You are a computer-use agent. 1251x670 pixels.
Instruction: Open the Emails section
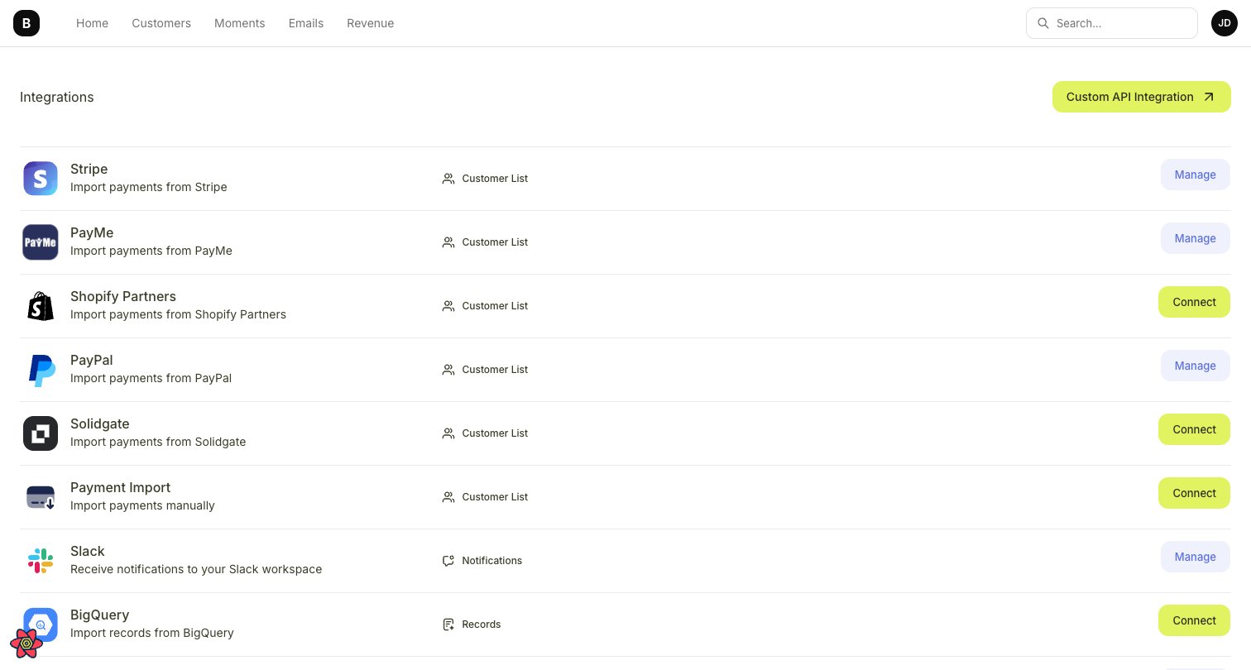pyautogui.click(x=306, y=23)
